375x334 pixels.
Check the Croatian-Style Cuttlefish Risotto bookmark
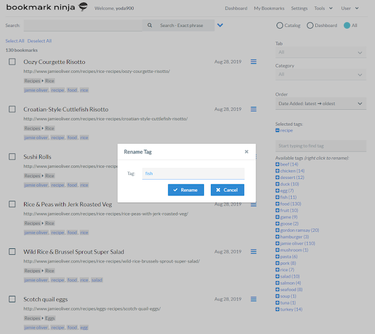tap(12, 109)
